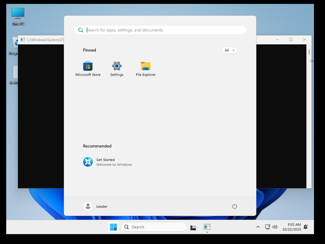Focus the Start menu search field
325x244 pixels.
tap(160, 30)
